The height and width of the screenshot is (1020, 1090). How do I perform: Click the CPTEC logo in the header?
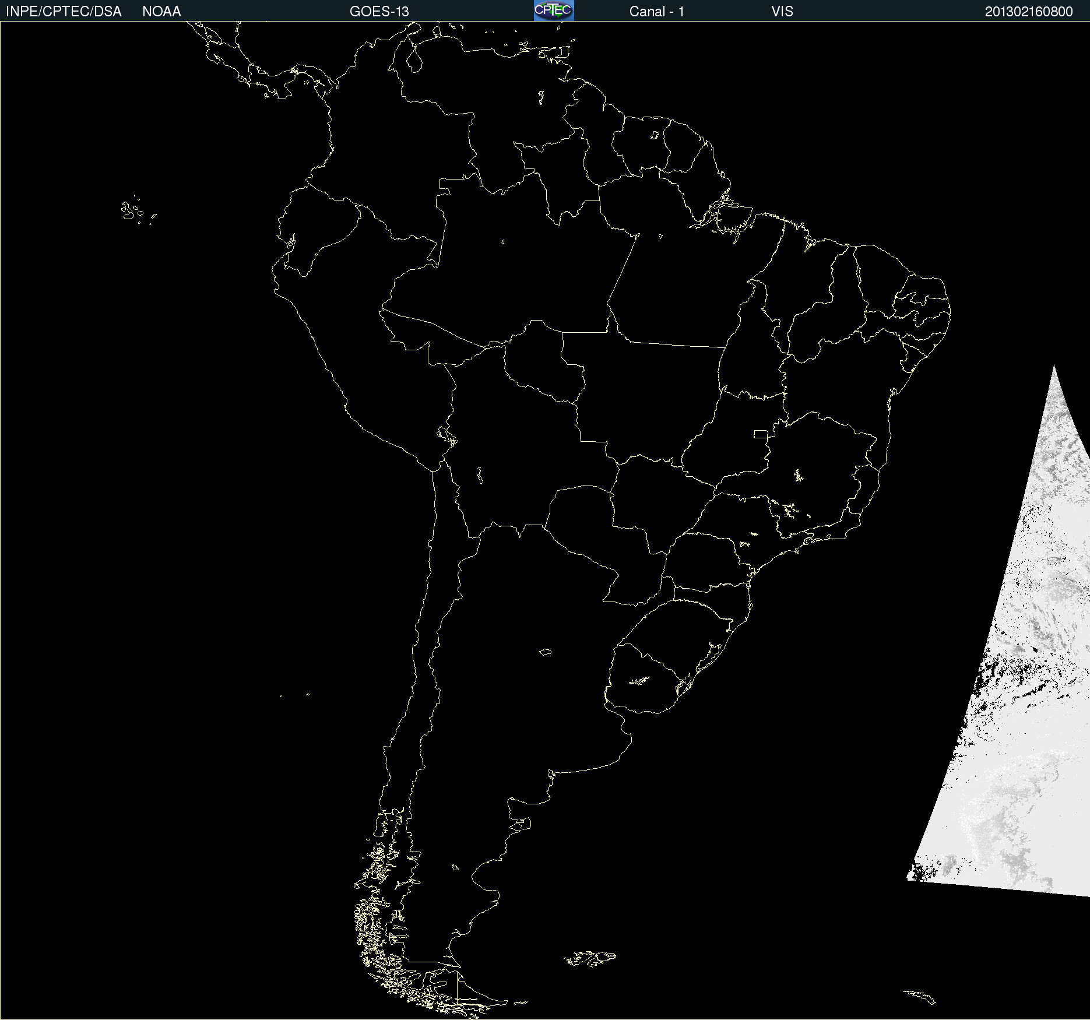(554, 10)
